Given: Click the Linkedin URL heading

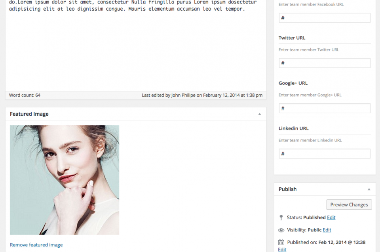Looking at the screenshot, I should coord(293,128).
